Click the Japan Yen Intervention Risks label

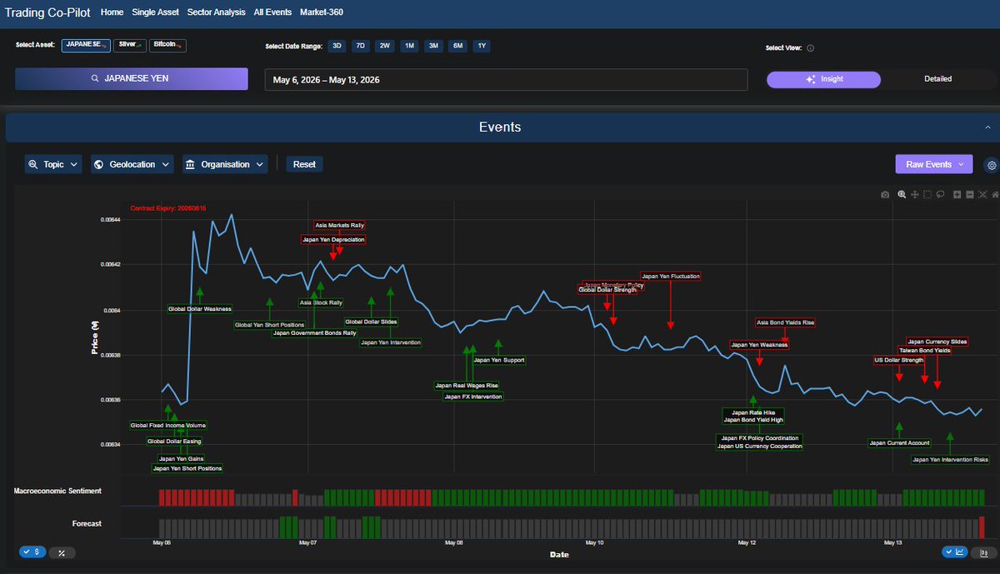coord(951,459)
